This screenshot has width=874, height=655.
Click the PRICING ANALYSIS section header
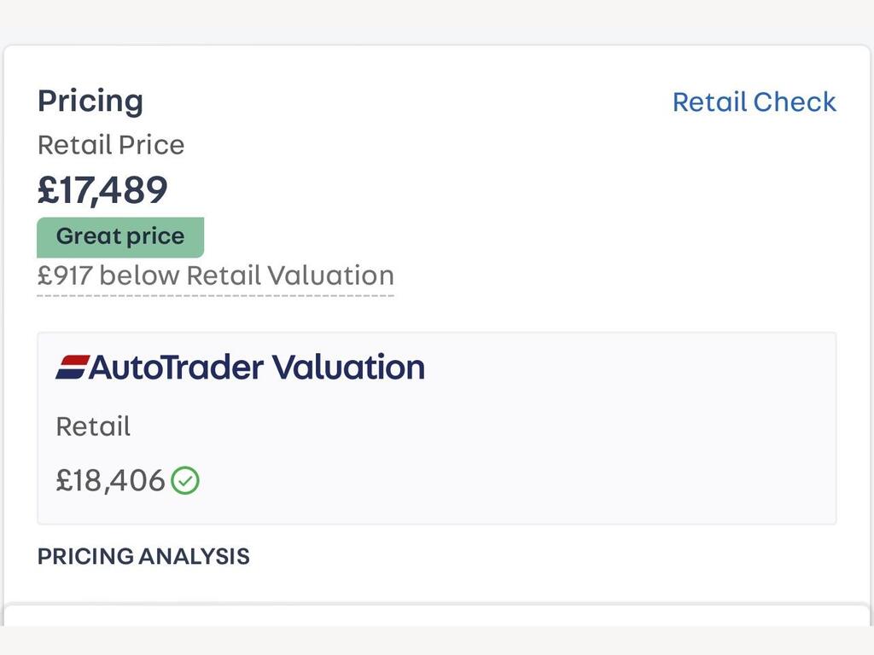click(143, 556)
